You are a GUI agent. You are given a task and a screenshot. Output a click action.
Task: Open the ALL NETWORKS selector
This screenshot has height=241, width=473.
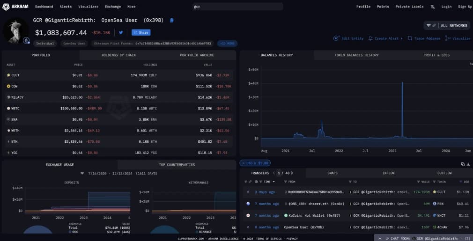pyautogui.click(x=446, y=25)
